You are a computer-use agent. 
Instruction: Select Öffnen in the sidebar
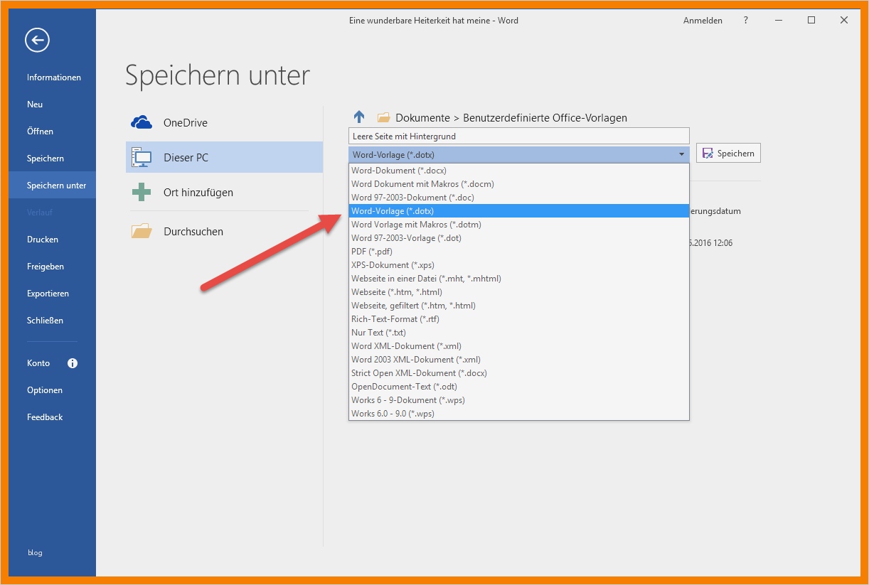tap(41, 132)
